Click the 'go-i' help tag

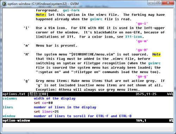tap(142, 24)
